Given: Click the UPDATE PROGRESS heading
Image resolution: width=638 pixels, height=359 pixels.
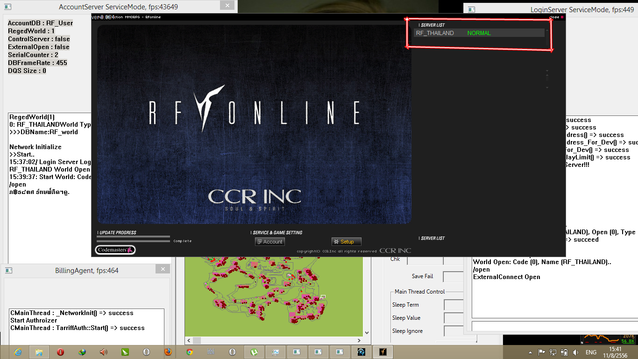Looking at the screenshot, I should (x=117, y=233).
